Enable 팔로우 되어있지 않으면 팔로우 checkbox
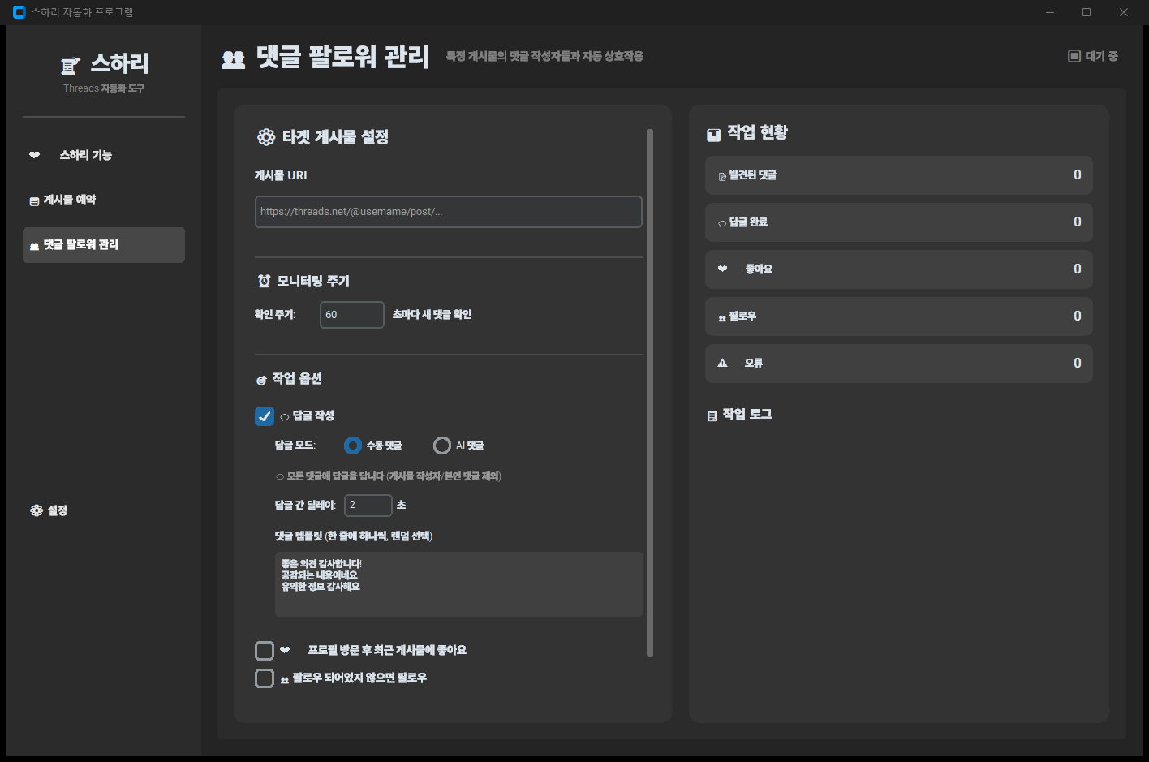The height and width of the screenshot is (762, 1149). [265, 678]
